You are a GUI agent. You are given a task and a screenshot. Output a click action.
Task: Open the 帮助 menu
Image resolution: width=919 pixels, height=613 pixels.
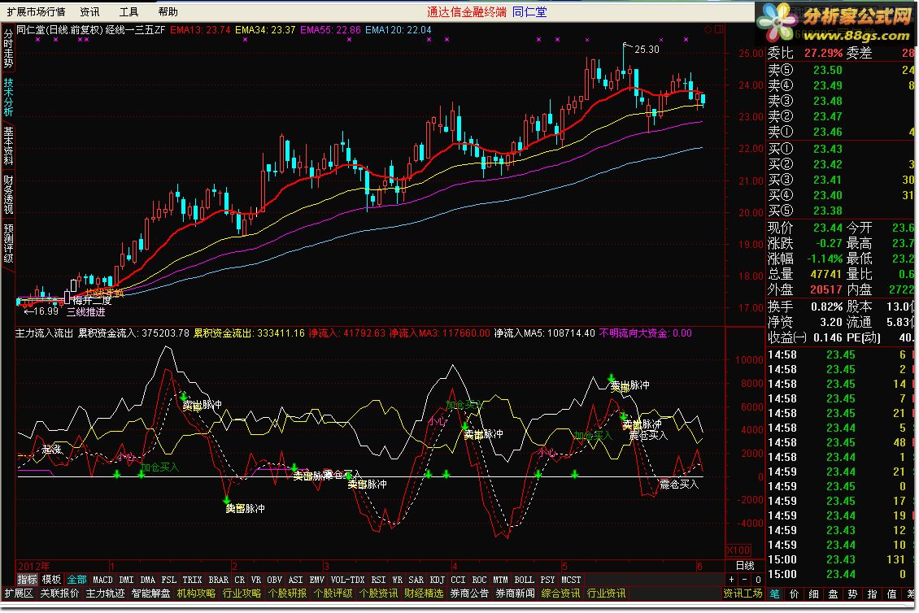168,11
